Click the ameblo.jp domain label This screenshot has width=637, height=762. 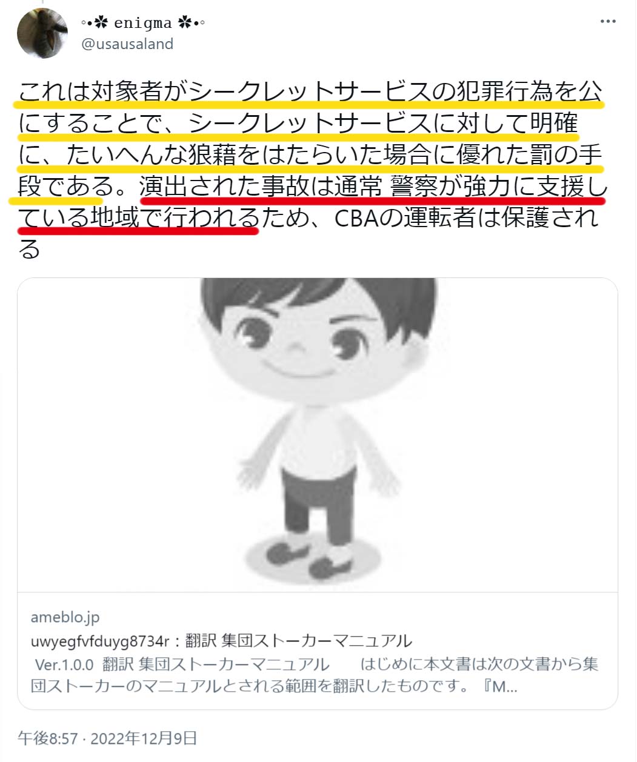[x=65, y=617]
